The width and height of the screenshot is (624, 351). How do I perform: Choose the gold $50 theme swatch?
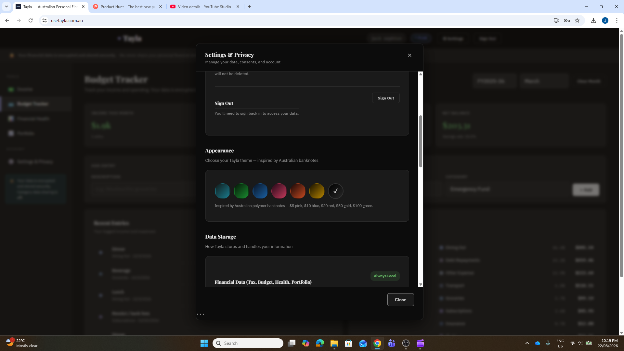point(317,191)
